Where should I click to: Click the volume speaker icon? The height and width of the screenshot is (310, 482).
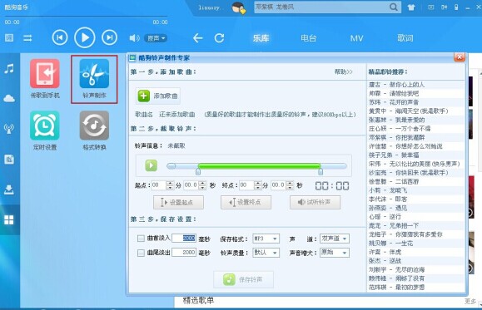pos(134,38)
